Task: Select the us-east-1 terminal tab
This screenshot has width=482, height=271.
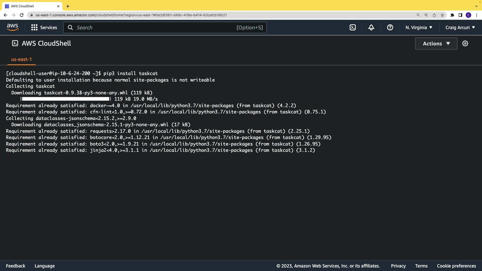Action: [x=21, y=59]
